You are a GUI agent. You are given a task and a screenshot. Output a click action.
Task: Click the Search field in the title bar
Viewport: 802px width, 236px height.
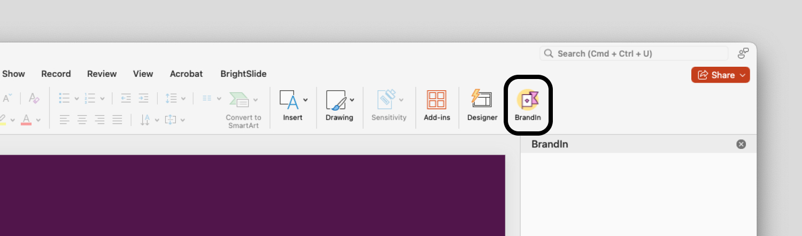634,53
